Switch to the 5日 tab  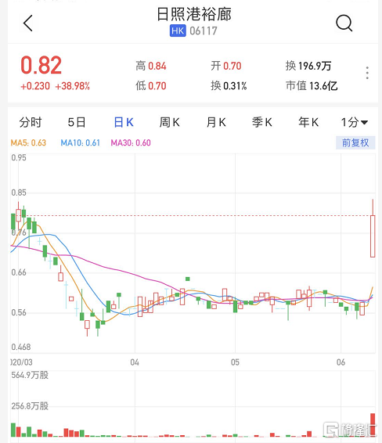point(77,122)
